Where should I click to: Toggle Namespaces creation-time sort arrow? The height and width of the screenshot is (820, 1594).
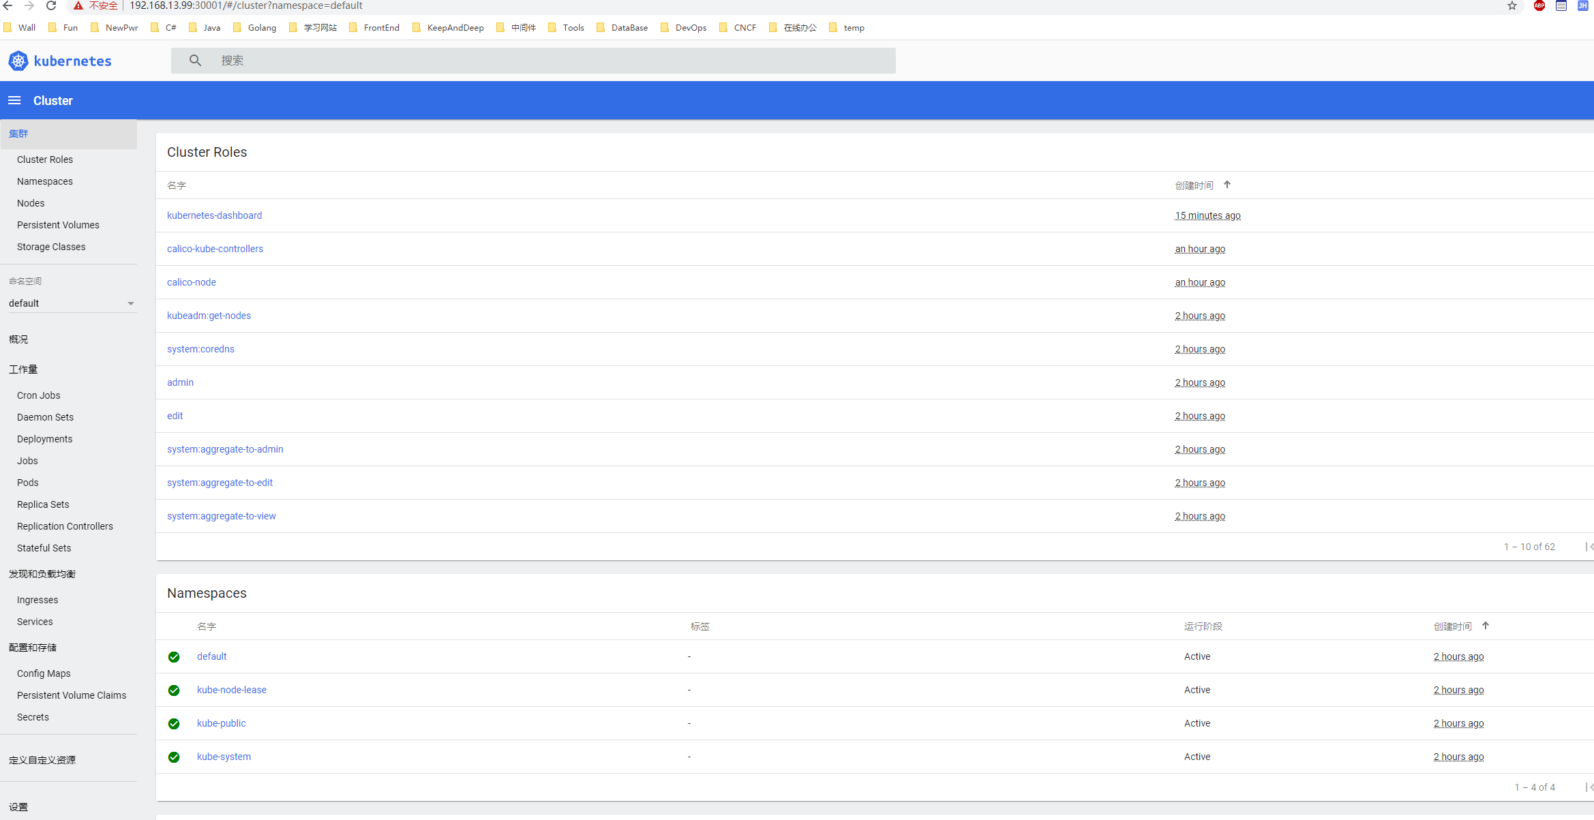coord(1486,626)
